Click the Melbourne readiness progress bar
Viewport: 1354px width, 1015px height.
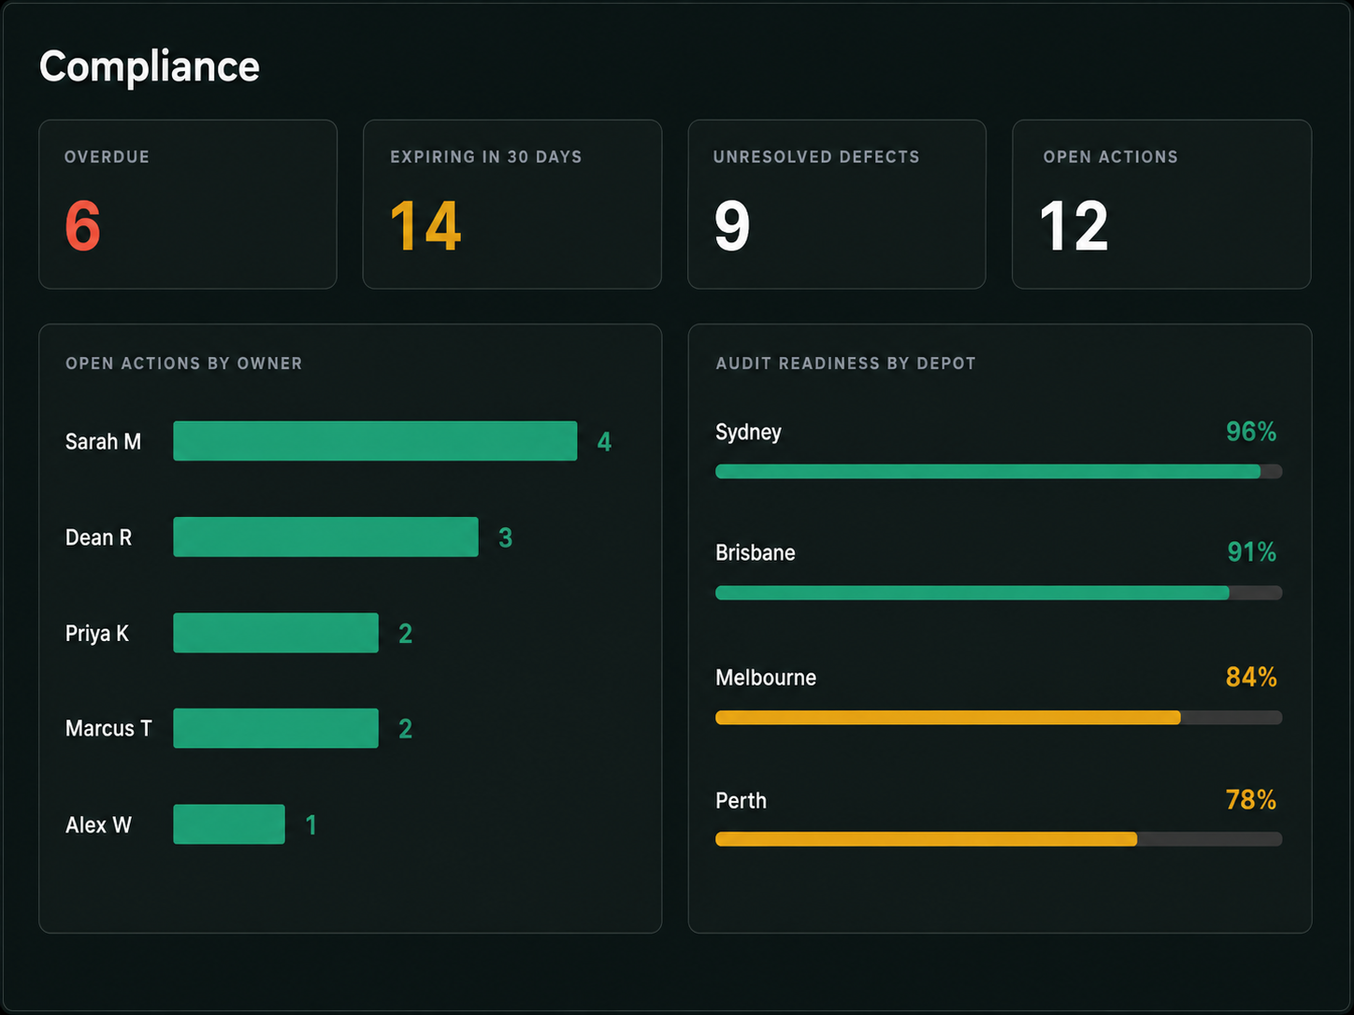point(999,718)
